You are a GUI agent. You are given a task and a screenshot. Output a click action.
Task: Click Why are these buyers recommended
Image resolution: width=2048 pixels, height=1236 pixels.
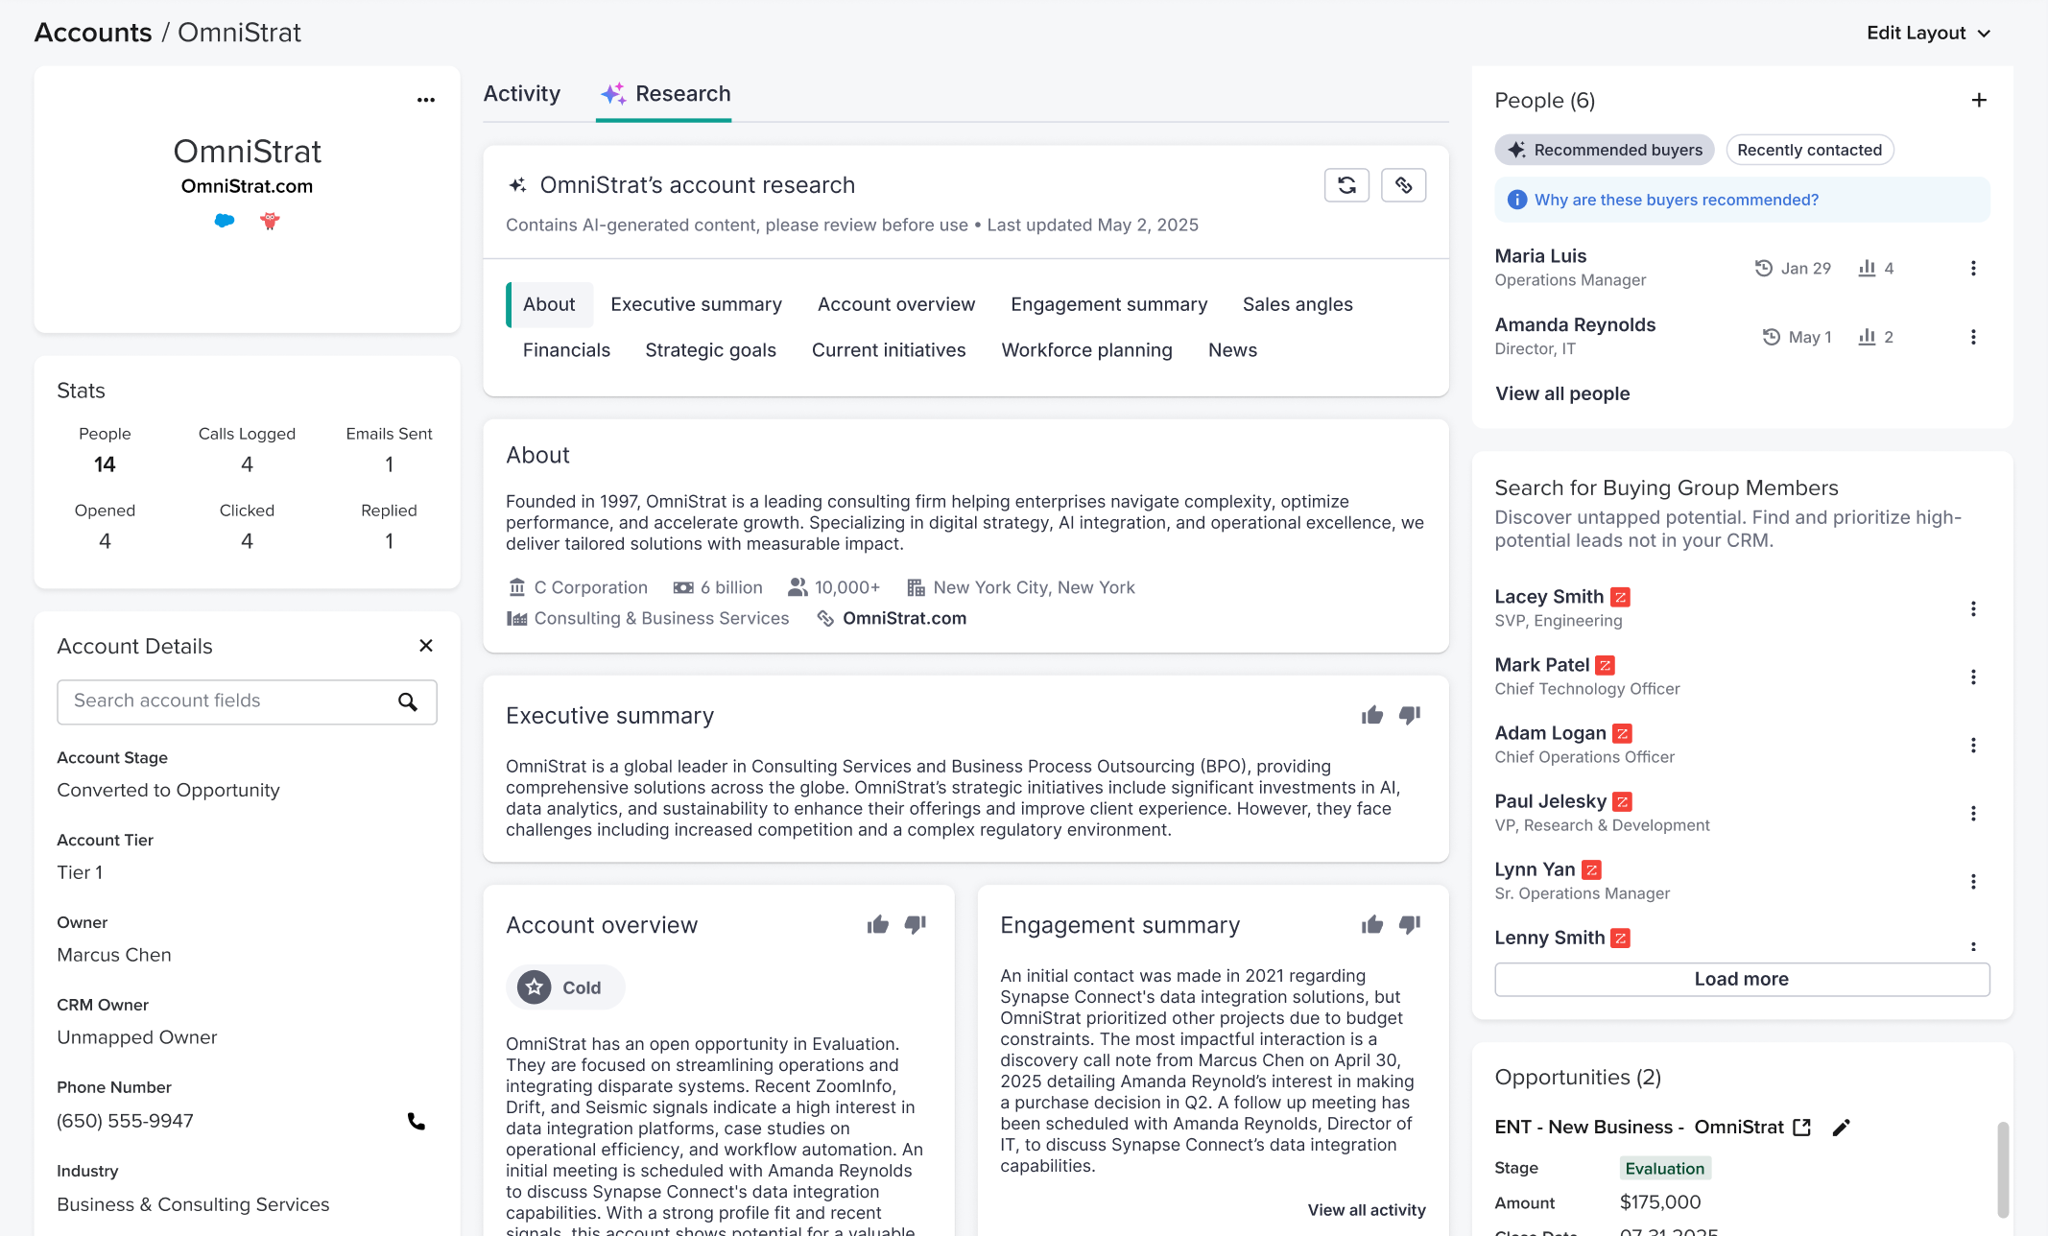click(1677, 200)
